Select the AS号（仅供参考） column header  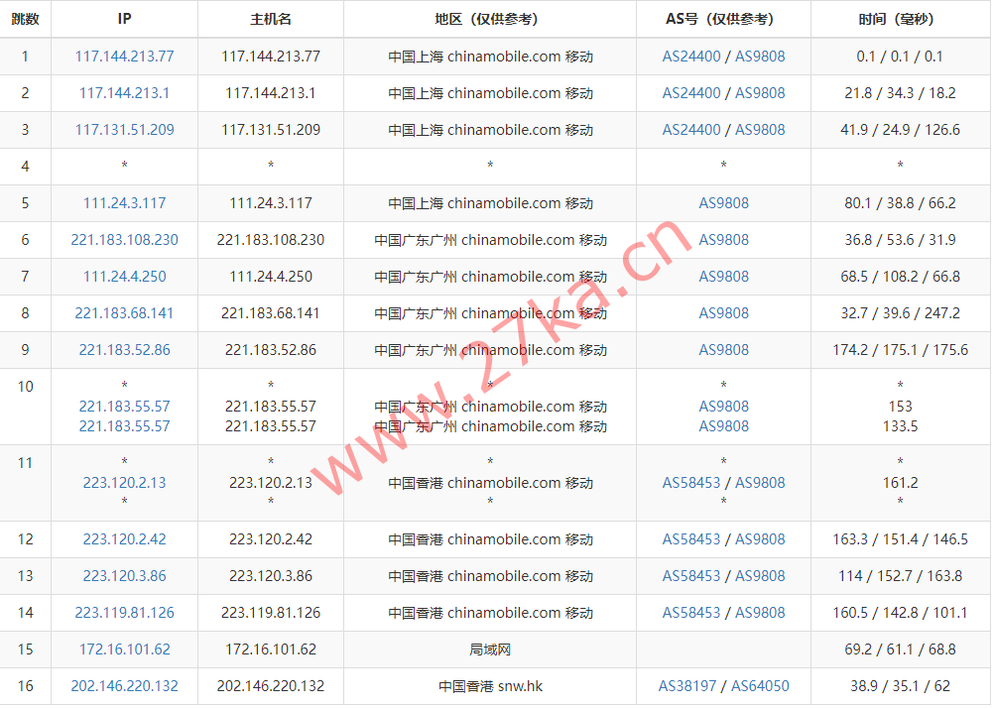[x=723, y=19]
